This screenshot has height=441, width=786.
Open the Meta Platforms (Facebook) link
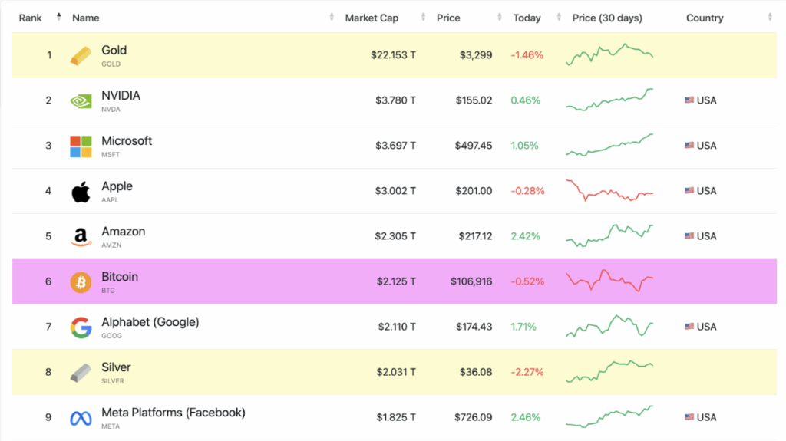click(x=173, y=413)
